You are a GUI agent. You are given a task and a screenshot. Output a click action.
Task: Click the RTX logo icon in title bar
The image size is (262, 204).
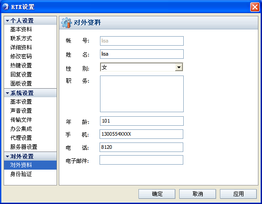click(5, 7)
